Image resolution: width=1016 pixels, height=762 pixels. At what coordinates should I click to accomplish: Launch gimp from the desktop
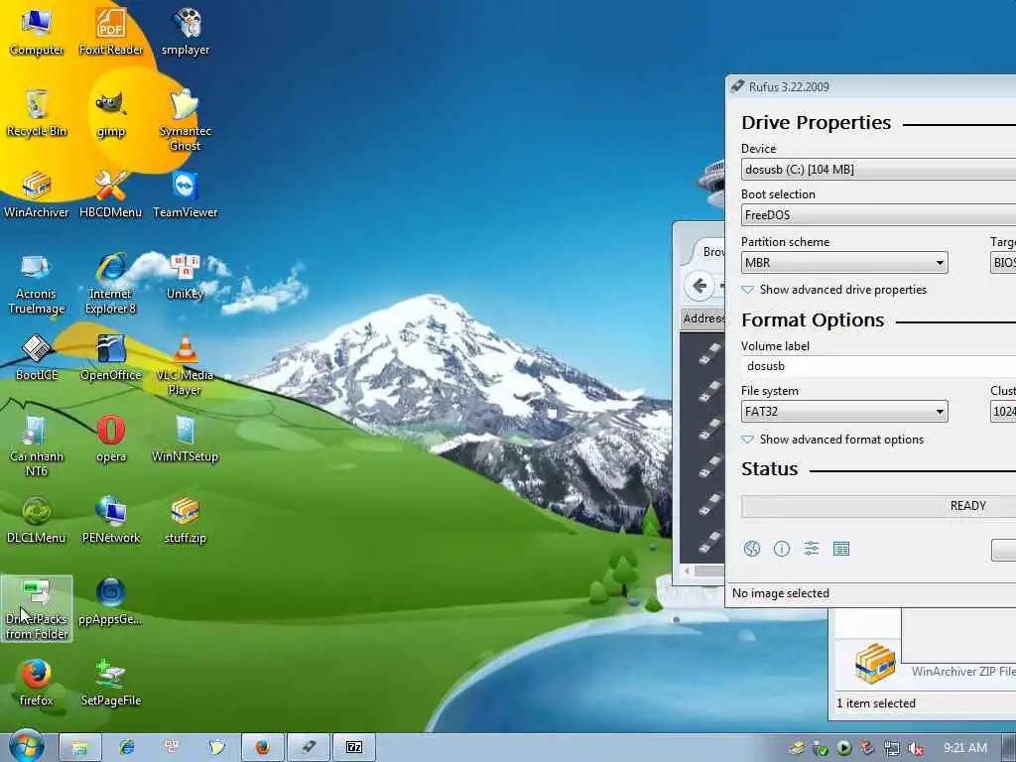pyautogui.click(x=111, y=113)
